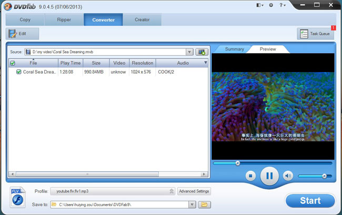The image size is (342, 215).
Task: Stop the preview playback
Action: coord(250,176)
